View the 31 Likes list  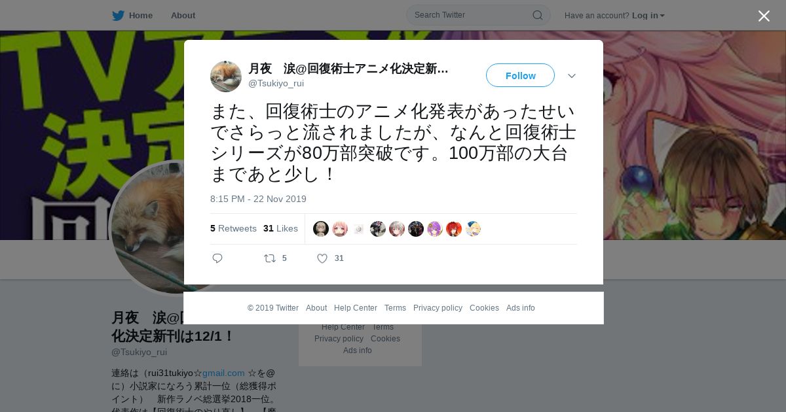point(280,228)
